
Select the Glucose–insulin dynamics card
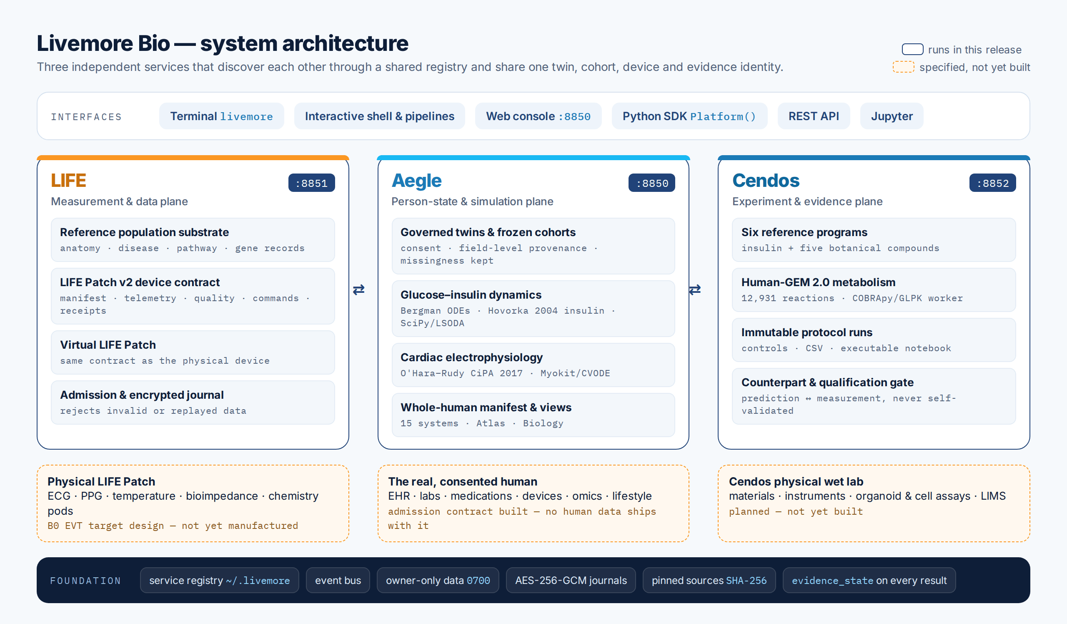coord(533,309)
